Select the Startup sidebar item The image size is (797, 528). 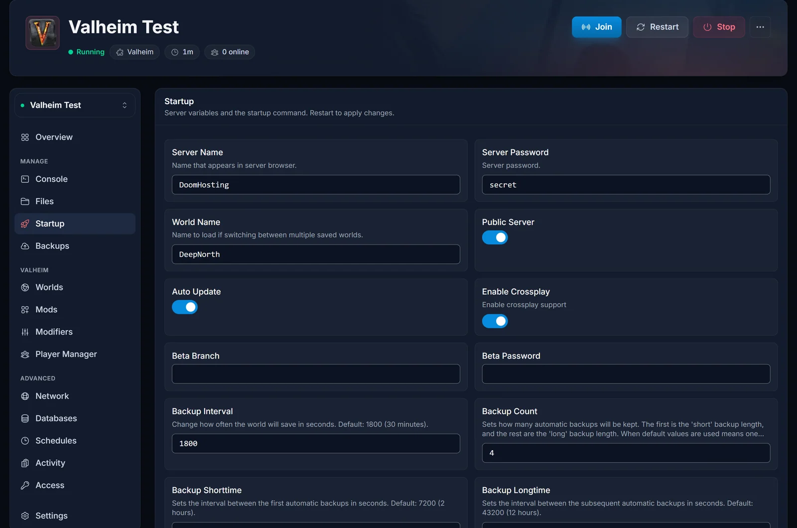tap(75, 224)
